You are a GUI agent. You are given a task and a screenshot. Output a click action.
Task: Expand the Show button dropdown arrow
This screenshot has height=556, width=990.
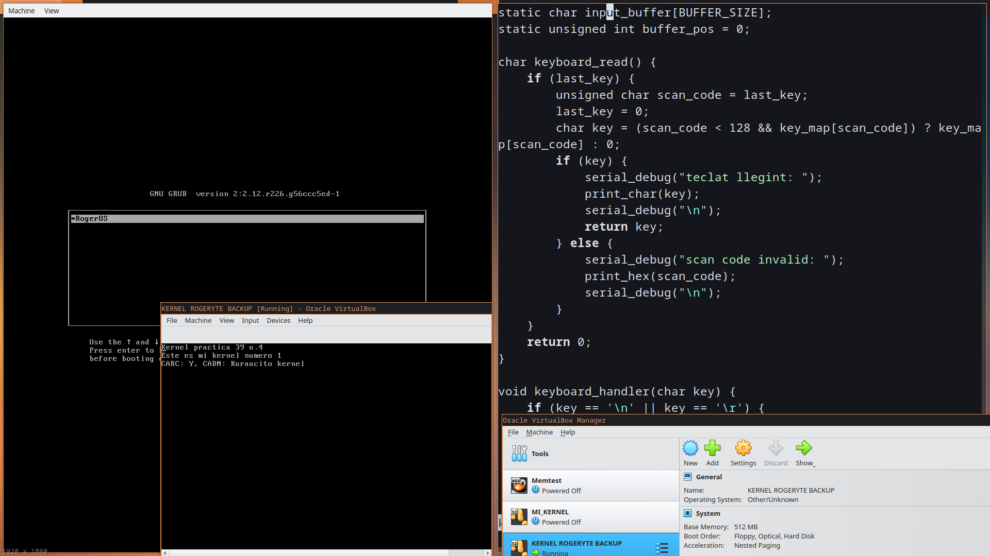[814, 465]
